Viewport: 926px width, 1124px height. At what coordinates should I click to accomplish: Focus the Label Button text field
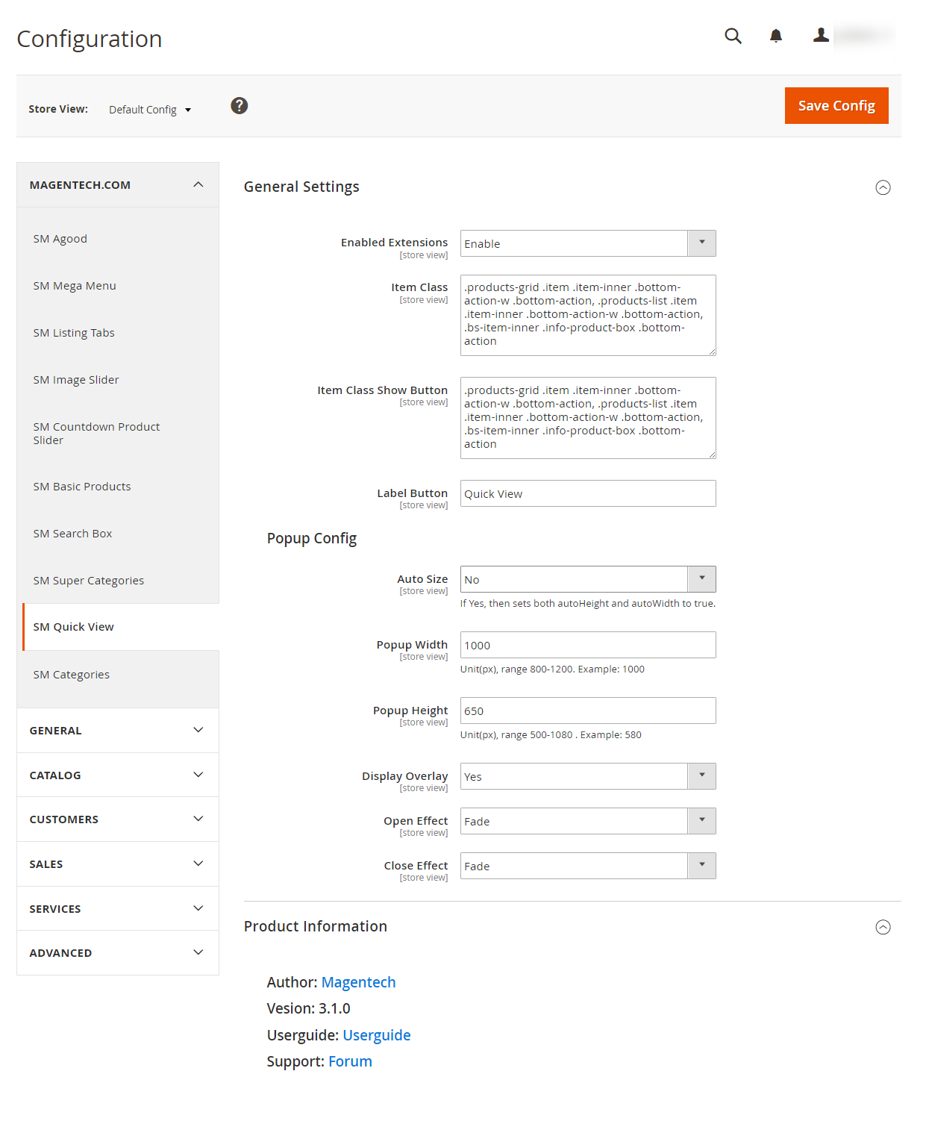(587, 493)
